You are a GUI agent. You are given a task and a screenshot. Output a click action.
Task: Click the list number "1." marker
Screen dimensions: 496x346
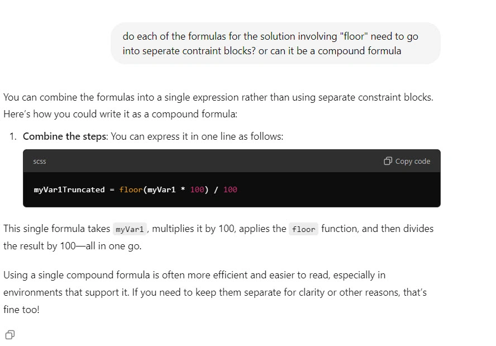click(13, 136)
